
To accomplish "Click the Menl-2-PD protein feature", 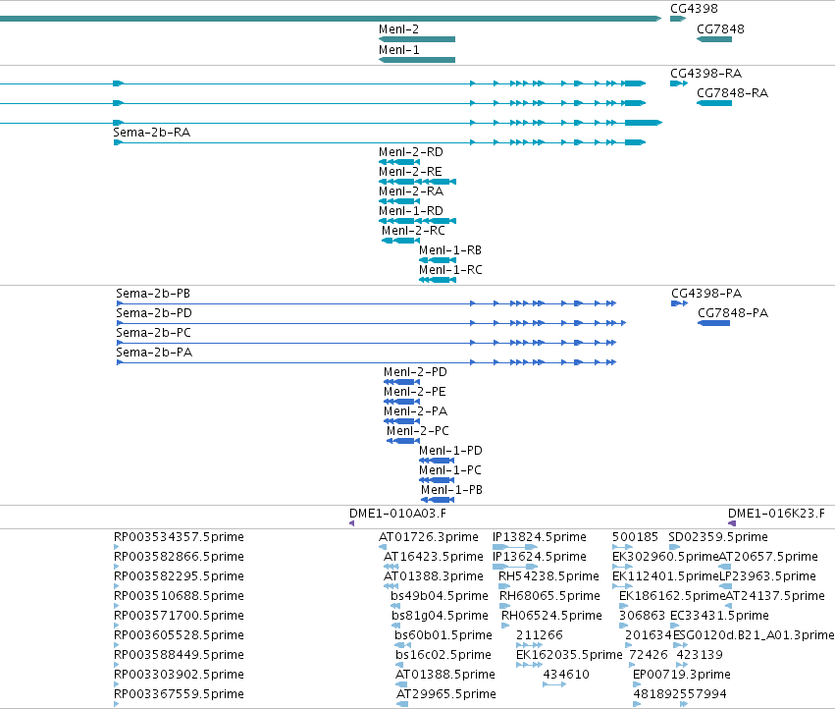I will 402,382.
